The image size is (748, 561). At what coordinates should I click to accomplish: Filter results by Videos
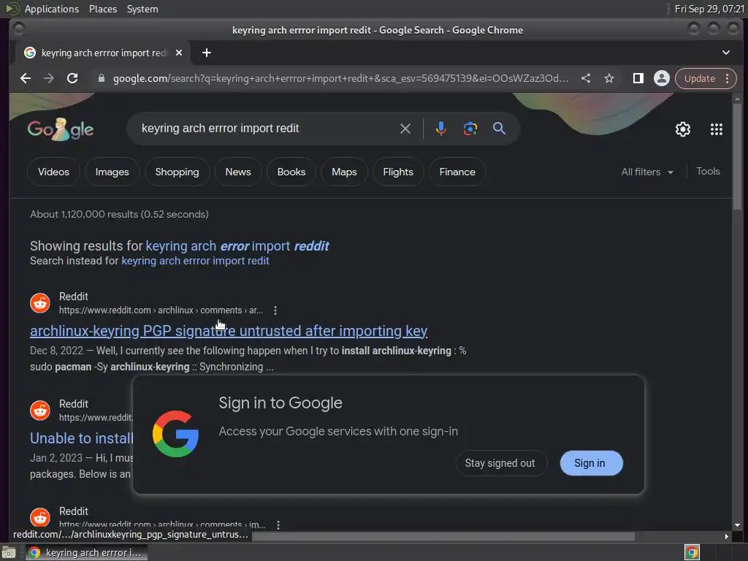(x=53, y=172)
